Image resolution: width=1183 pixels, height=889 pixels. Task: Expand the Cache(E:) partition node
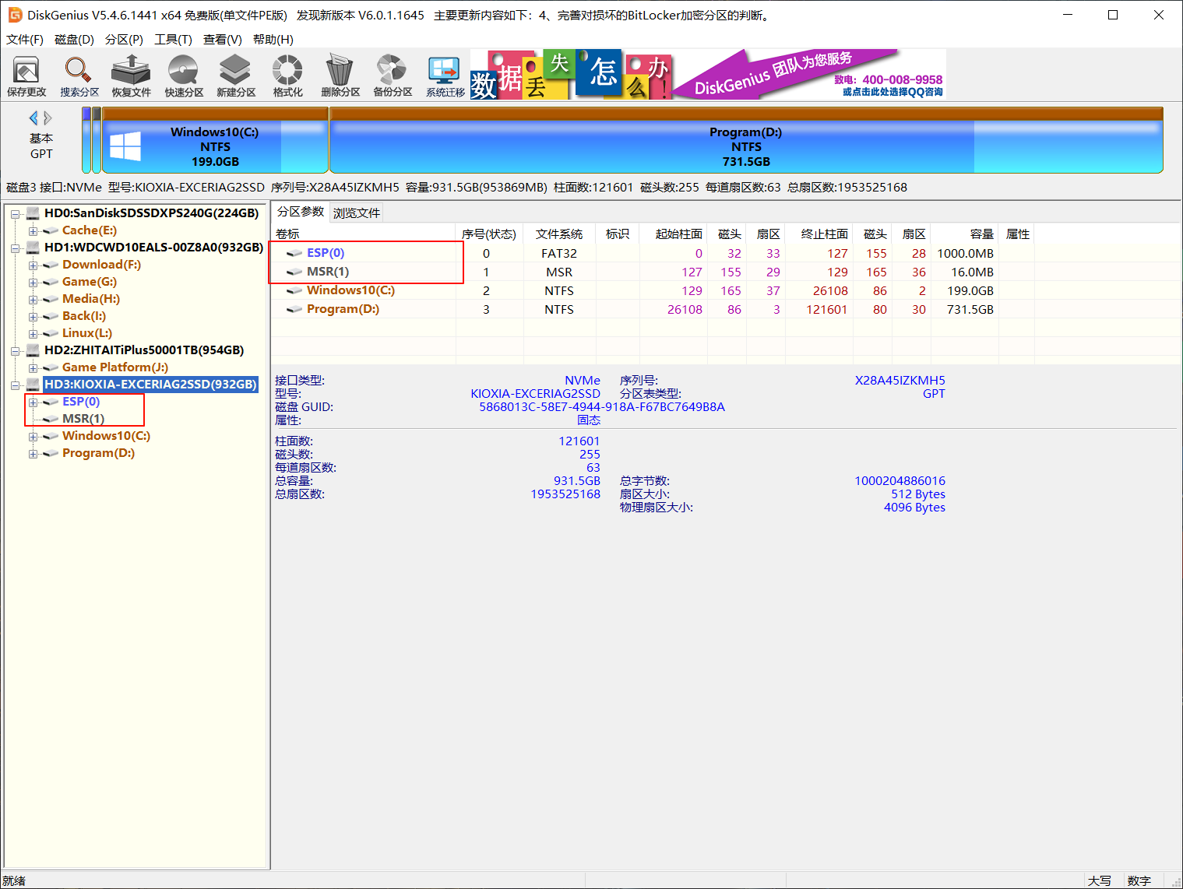point(33,231)
